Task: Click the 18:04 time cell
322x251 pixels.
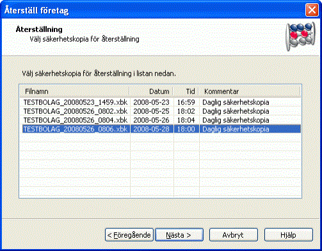Action: pos(186,120)
